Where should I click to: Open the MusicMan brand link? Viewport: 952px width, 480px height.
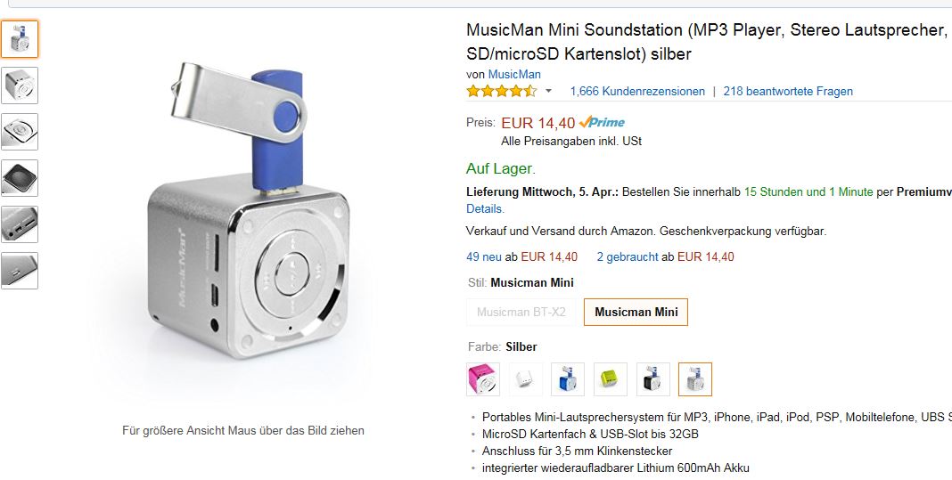pyautogui.click(x=514, y=74)
